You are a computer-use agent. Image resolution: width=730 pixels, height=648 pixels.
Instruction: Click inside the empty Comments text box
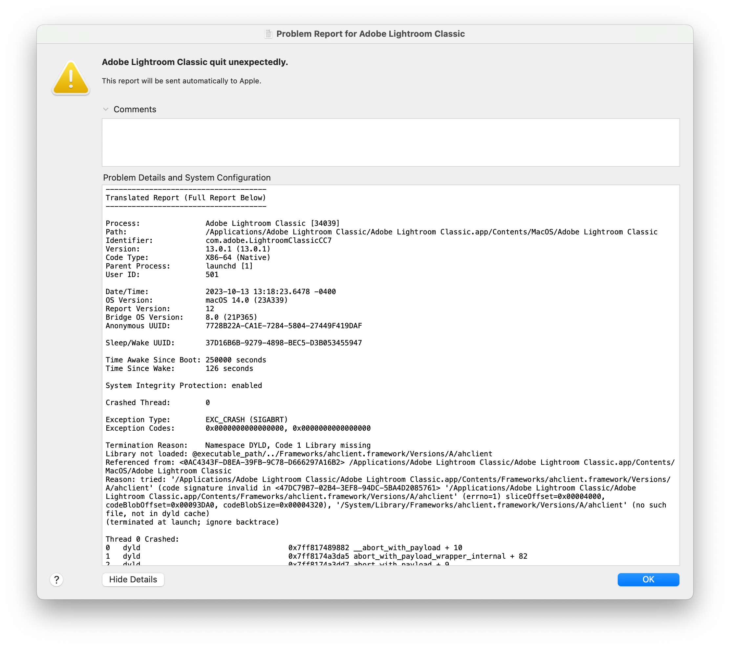(390, 142)
